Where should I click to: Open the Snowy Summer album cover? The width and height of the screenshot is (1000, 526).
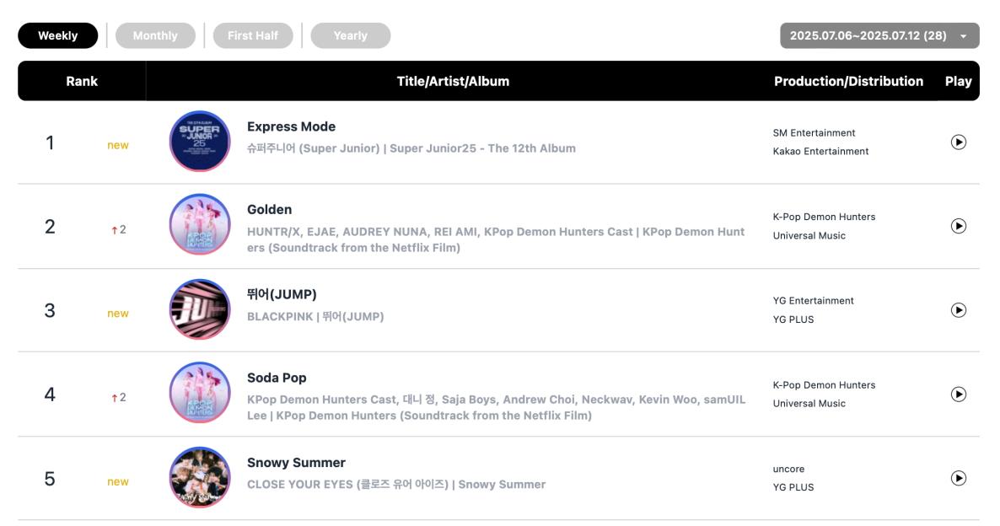[200, 478]
